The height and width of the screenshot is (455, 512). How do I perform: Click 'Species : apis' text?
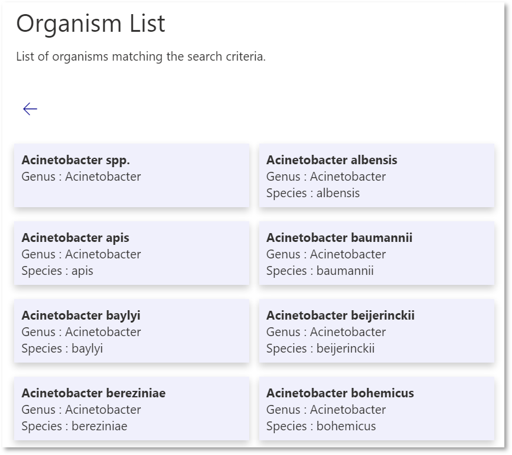point(57,271)
